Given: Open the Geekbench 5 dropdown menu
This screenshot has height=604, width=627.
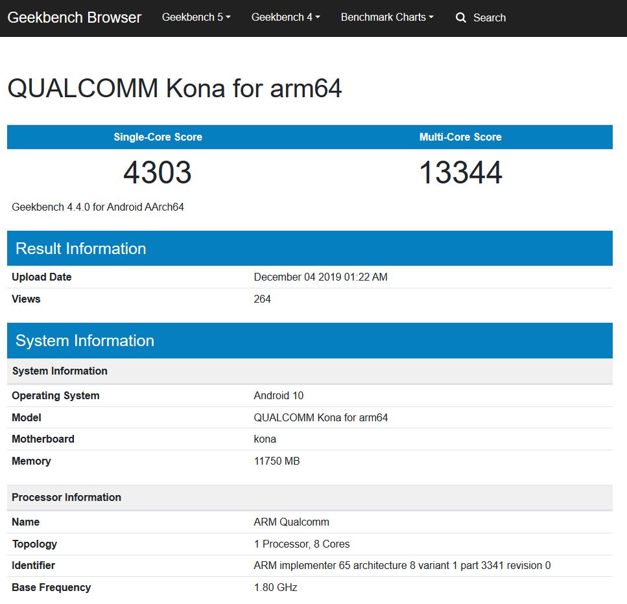Looking at the screenshot, I should coord(196,17).
